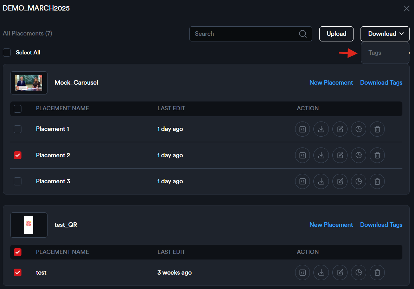Click the search magnifier icon
Image resolution: width=414 pixels, height=289 pixels.
(x=302, y=34)
